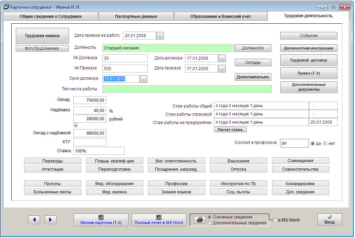Image resolution: width=355 pixels, height=238 pixels.
Task: Click the green Должность field
Action: pyautogui.click(x=168, y=48)
